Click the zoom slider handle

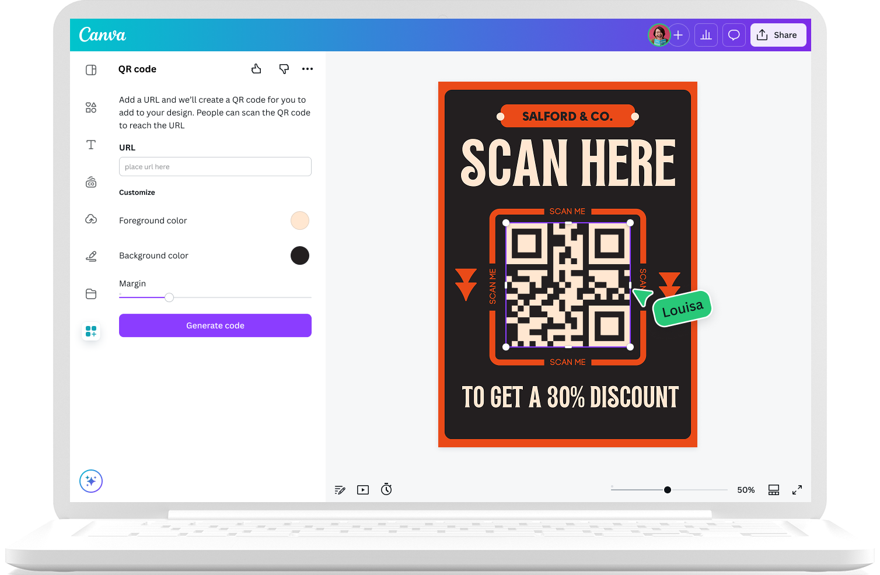668,490
